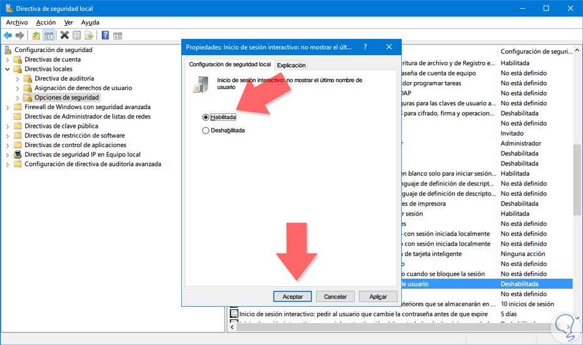This screenshot has height=345, width=583.
Task: Click the Aceptar button
Action: [293, 297]
